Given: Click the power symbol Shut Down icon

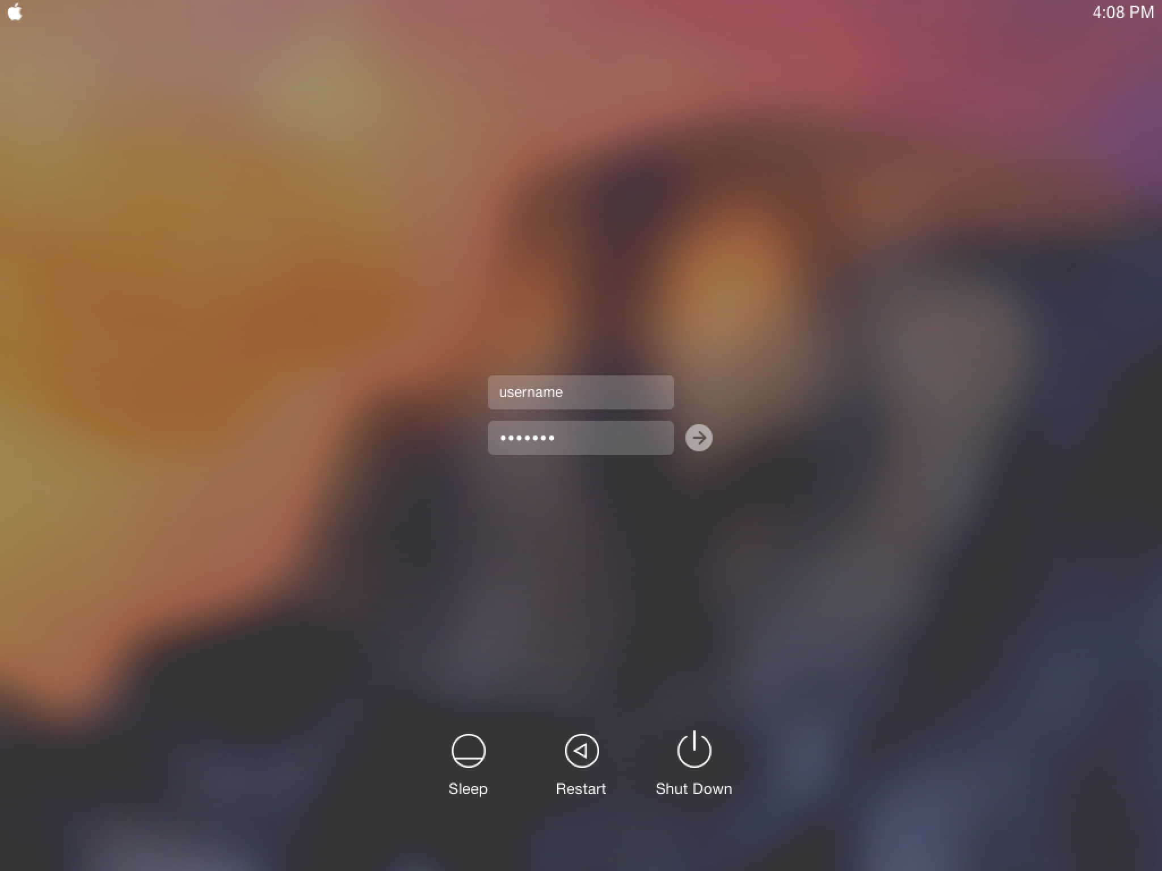Looking at the screenshot, I should coord(693,750).
